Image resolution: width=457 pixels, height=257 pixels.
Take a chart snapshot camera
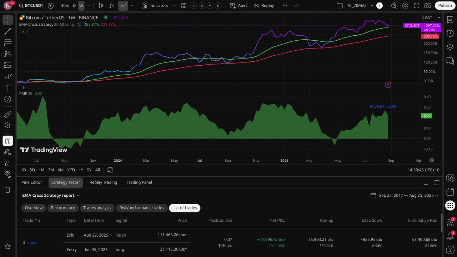click(x=428, y=6)
